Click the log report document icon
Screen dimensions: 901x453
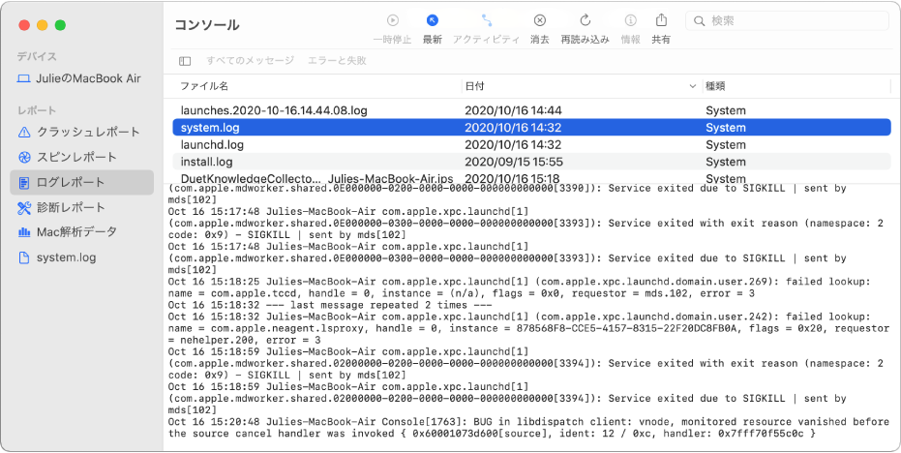tap(24, 183)
